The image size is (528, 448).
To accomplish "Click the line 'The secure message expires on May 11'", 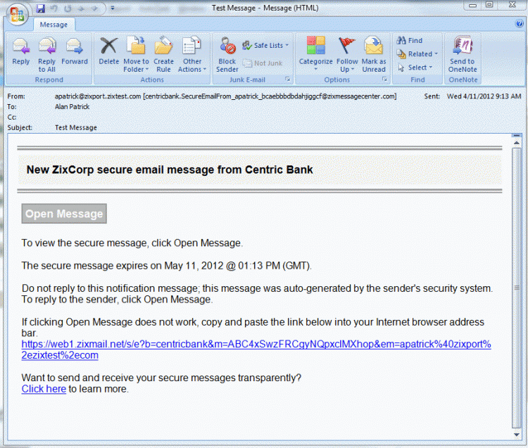I will point(167,266).
